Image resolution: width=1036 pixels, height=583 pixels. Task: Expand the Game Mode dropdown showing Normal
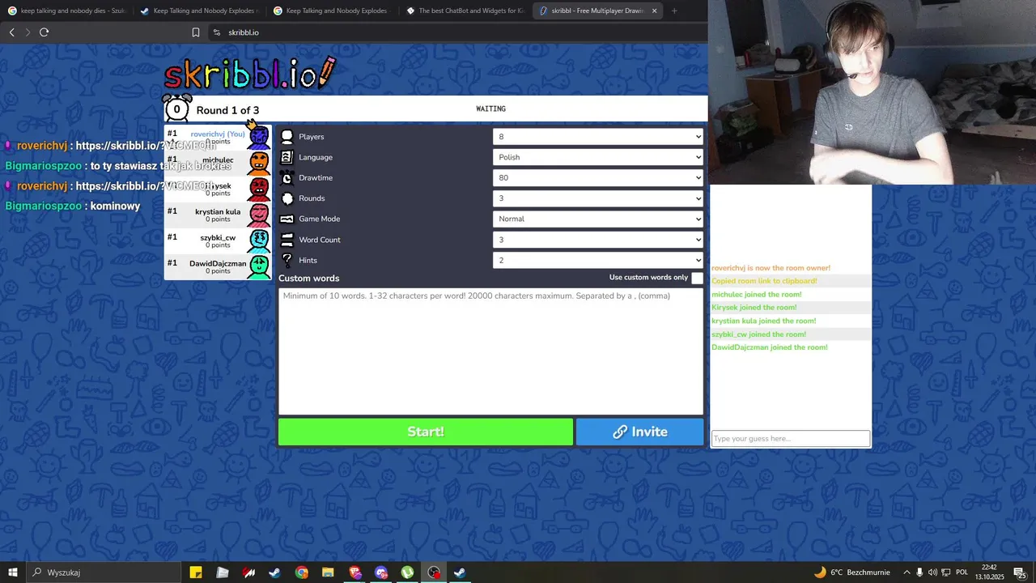coord(597,219)
